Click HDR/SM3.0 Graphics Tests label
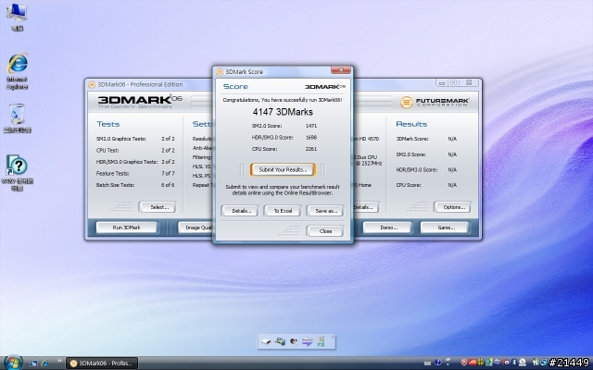Viewport: 593px width, 370px height. pyautogui.click(x=127, y=162)
